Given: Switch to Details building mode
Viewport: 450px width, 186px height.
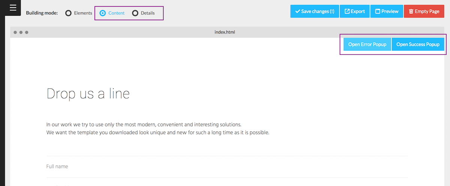Looking at the screenshot, I should (x=135, y=13).
